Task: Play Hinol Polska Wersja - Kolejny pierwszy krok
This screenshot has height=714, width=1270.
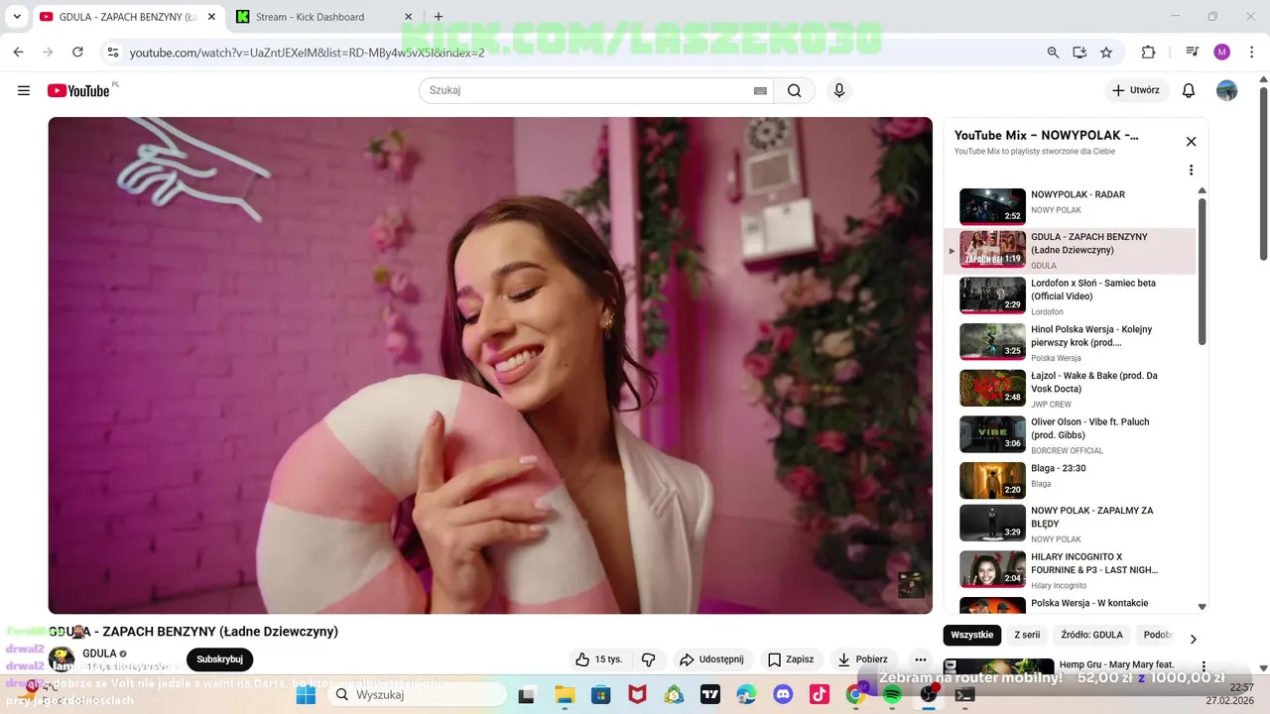Action: click(x=1072, y=342)
